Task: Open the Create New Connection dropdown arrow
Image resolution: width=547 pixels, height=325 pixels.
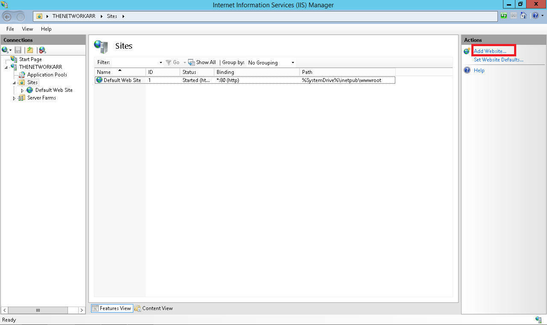Action: pyautogui.click(x=11, y=50)
